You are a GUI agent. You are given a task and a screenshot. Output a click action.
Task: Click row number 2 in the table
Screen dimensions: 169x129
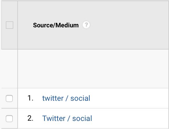30,118
